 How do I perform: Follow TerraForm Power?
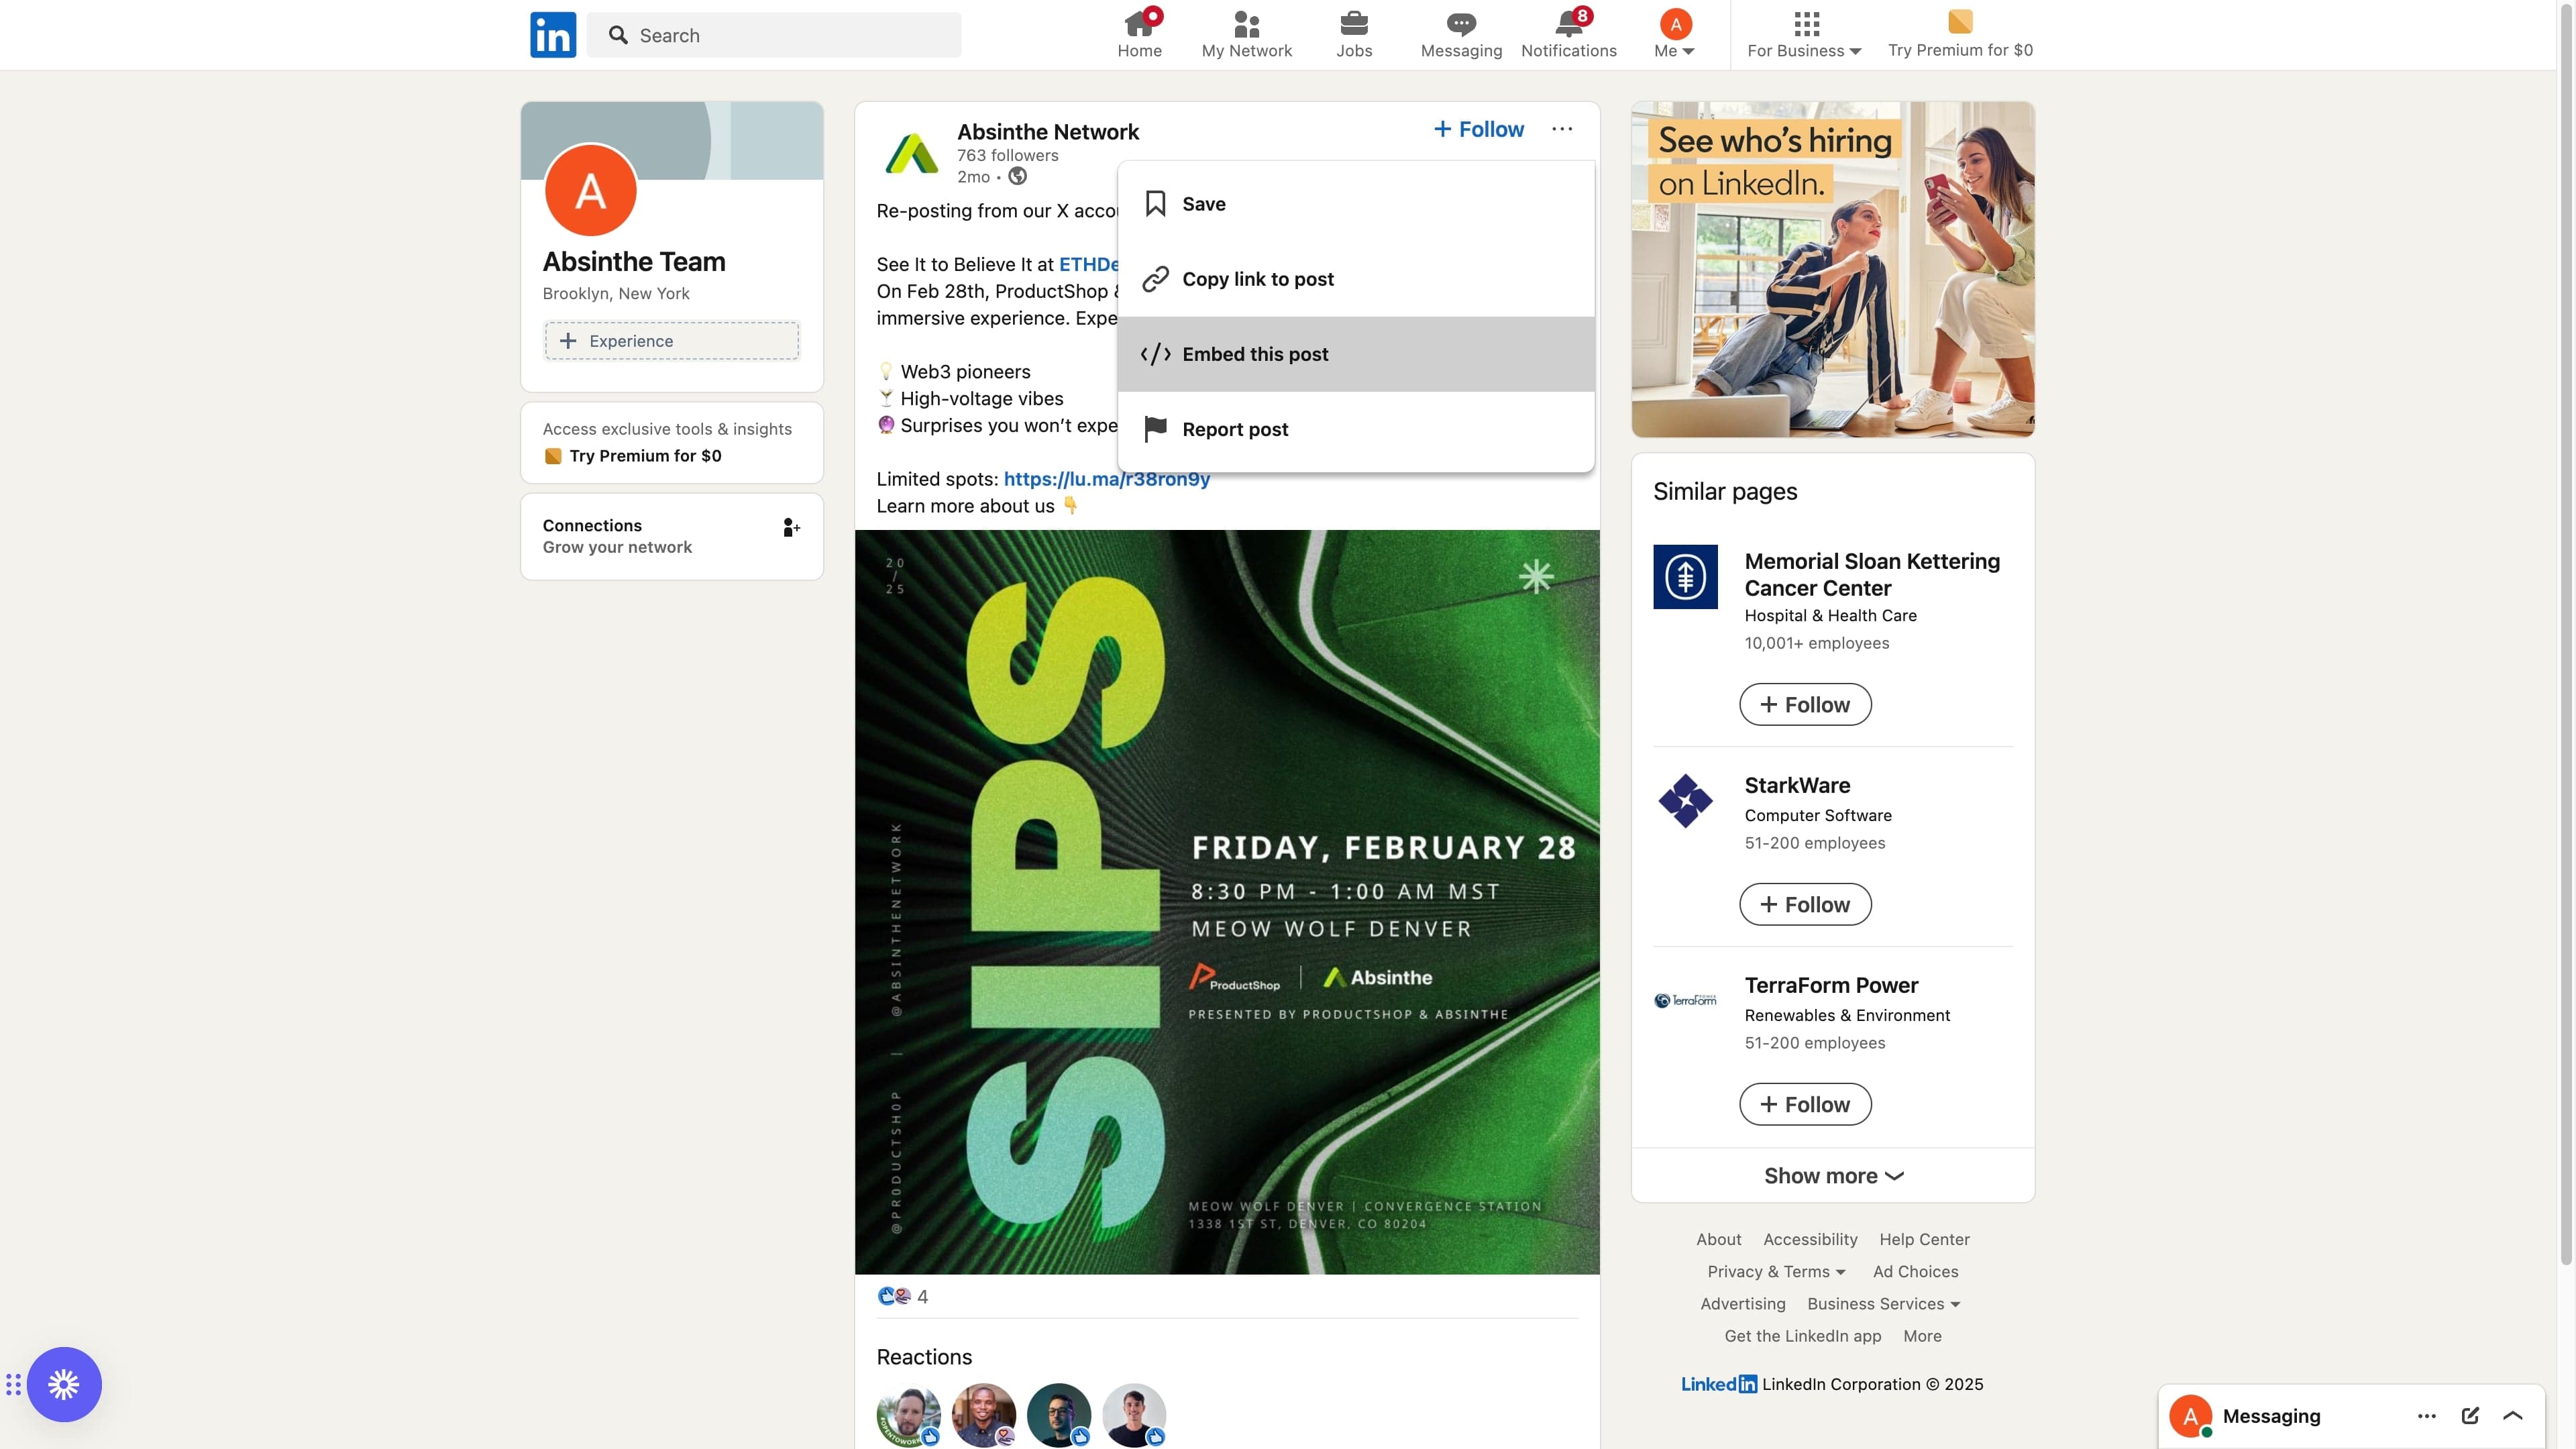[1805, 1105]
